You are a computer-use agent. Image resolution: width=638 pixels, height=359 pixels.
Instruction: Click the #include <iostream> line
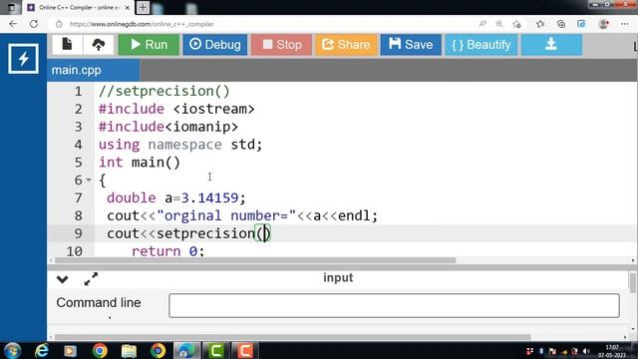click(176, 109)
